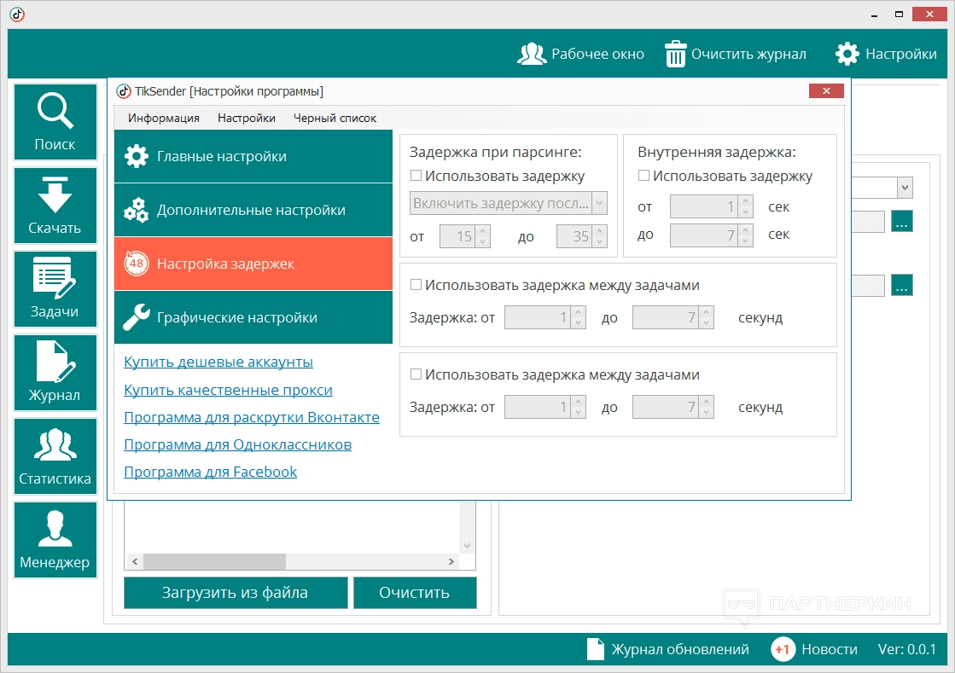
Task: Open the Задачи tasks sidebar icon
Action: tap(55, 289)
